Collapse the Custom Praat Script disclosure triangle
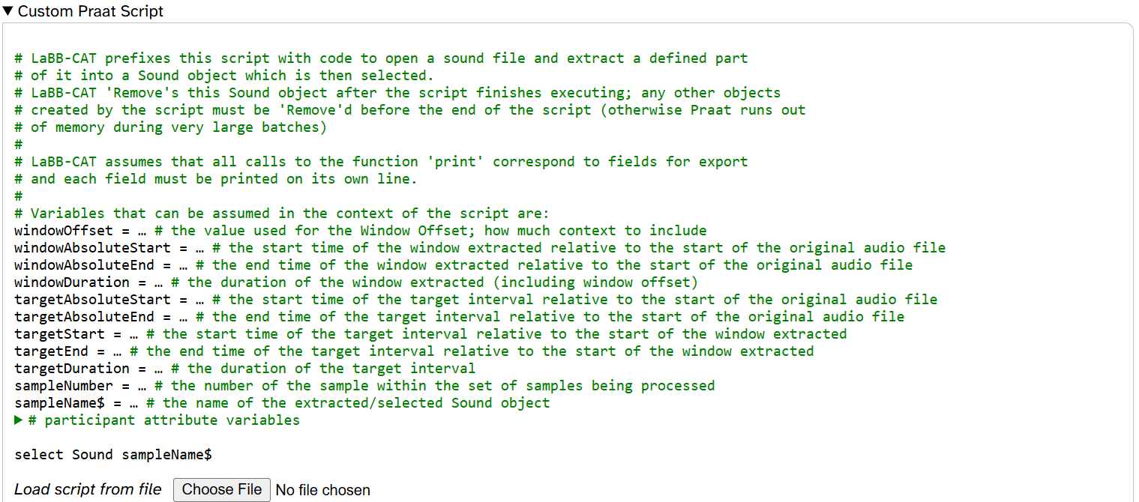Viewport: 1139px width, 502px height. coord(8,11)
